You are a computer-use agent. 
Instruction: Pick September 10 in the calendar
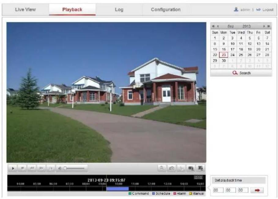coord(232,44)
